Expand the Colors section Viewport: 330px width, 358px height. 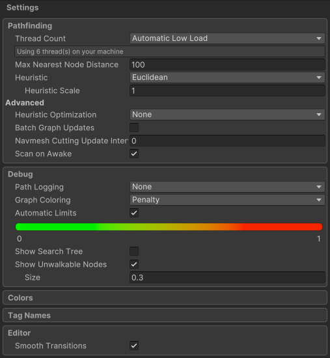165,297
